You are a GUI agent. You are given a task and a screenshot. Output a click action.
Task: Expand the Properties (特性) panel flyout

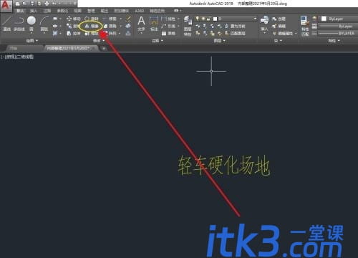(x=334, y=41)
